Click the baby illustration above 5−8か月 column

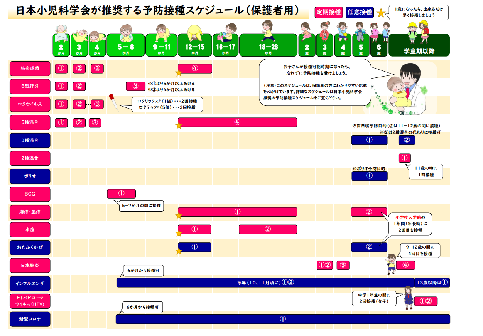pyautogui.click(x=126, y=33)
